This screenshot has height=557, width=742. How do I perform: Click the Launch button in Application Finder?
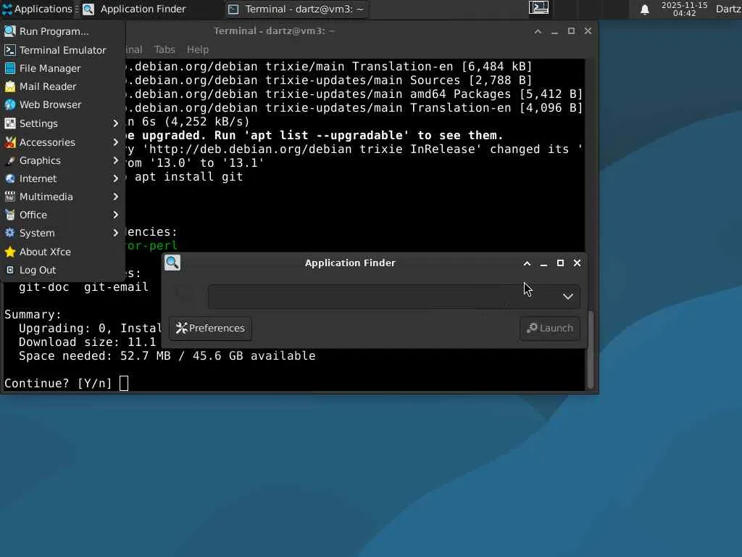pos(550,329)
